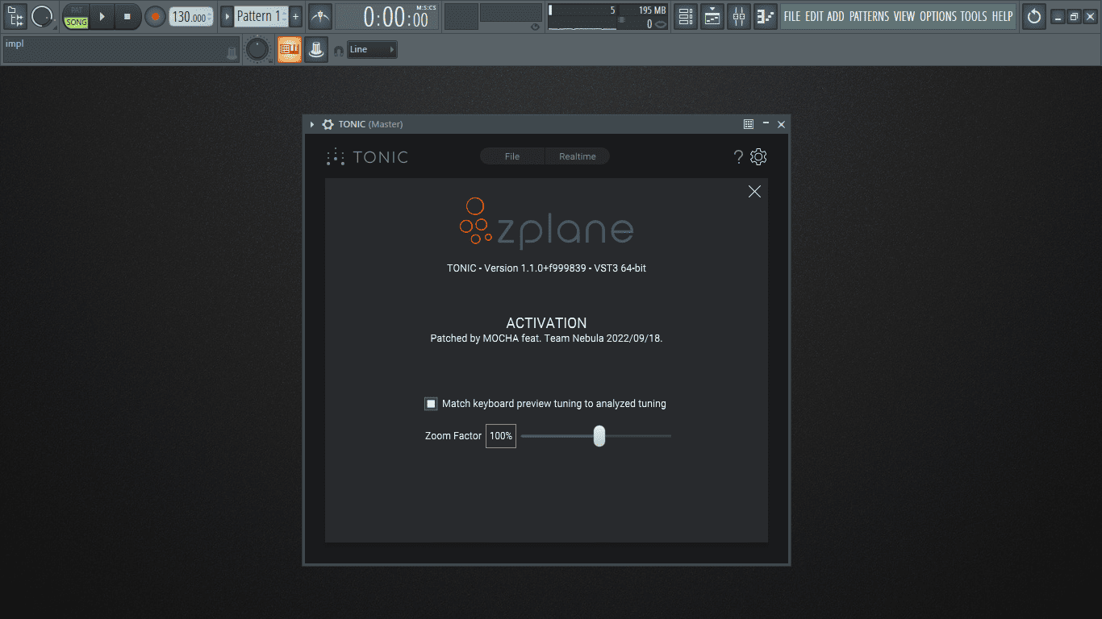Open the HELP menu

click(1002, 16)
